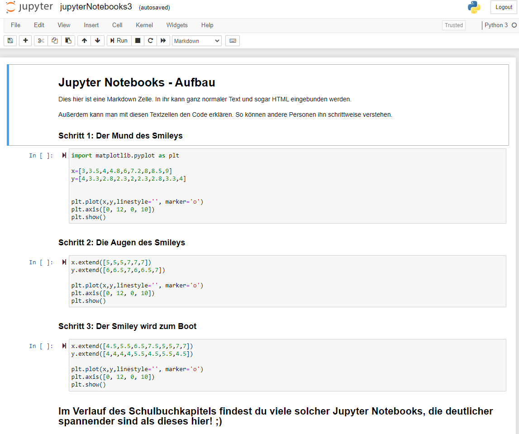
Task: Rename notebook by clicking jupyterNotebooks3 title
Action: click(96, 7)
